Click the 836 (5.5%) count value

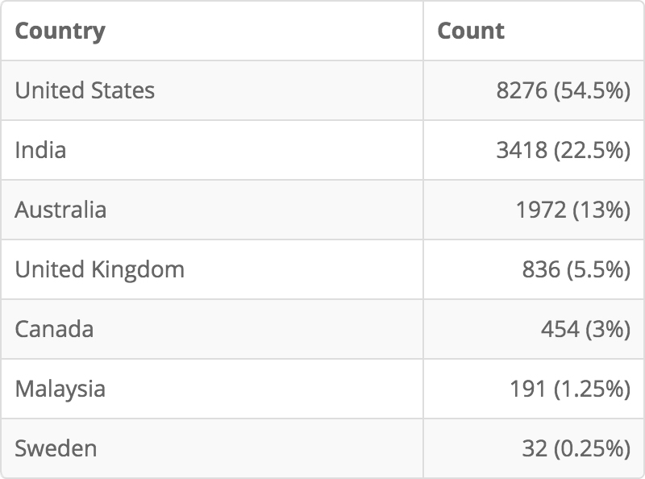coord(576,270)
